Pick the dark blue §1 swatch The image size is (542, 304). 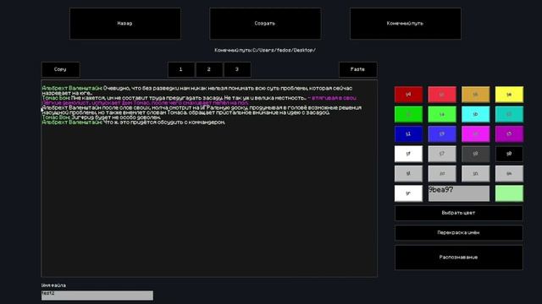[408, 134]
